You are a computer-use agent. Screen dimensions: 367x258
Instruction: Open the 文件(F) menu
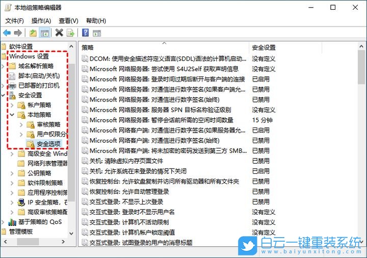coord(14,21)
